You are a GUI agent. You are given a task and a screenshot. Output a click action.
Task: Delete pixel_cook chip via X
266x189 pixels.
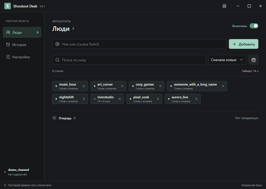click(x=158, y=99)
